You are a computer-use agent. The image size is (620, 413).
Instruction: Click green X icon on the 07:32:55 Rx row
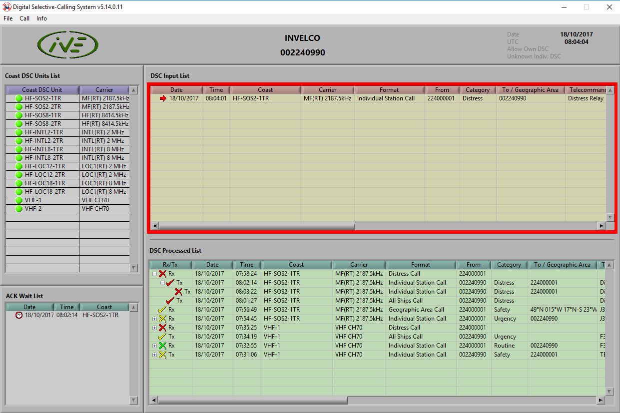162,346
